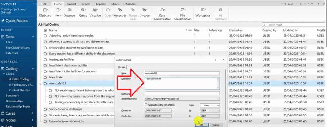Expand the Notes section in sidebar
This screenshot has width=327, height=127.
point(33,120)
